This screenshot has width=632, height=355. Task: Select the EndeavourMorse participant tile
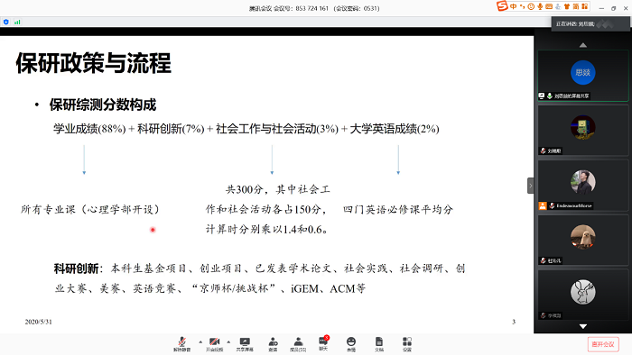583,186
